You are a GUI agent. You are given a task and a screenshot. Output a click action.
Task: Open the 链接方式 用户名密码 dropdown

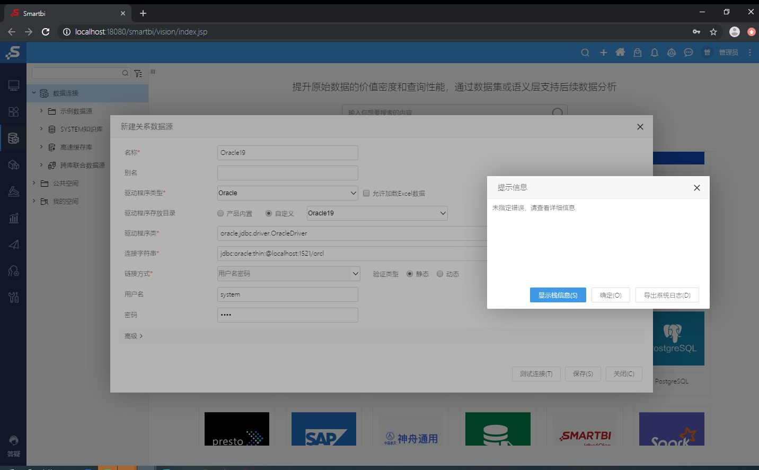pyautogui.click(x=289, y=274)
